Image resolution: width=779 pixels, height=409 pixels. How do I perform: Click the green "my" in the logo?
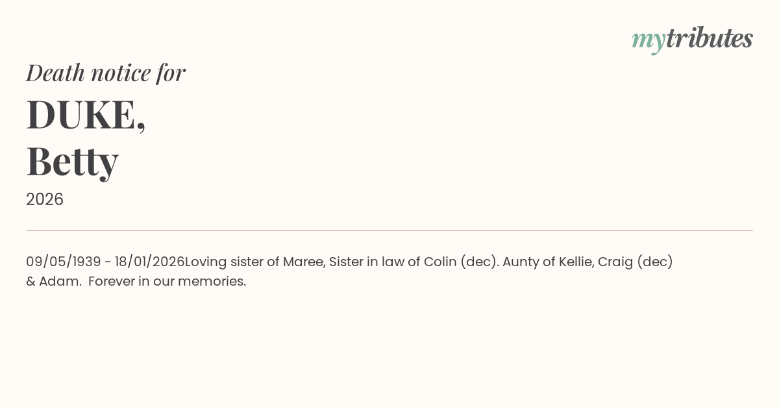point(648,40)
